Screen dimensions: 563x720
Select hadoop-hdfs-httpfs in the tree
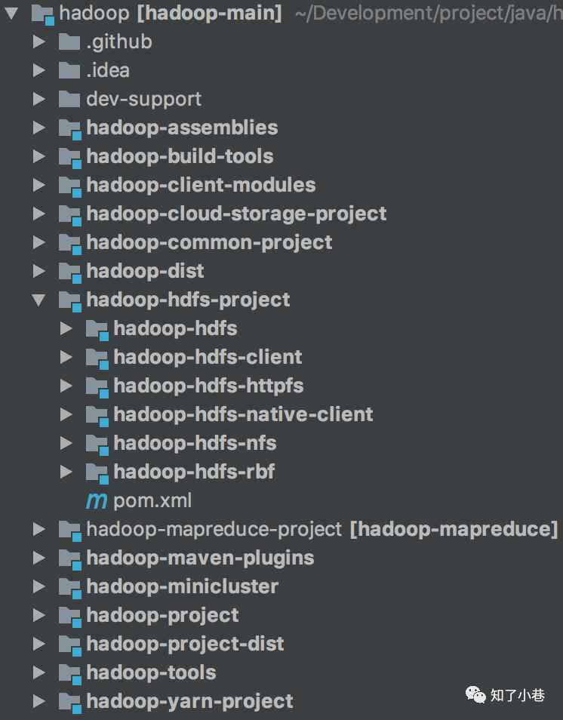[x=208, y=386]
